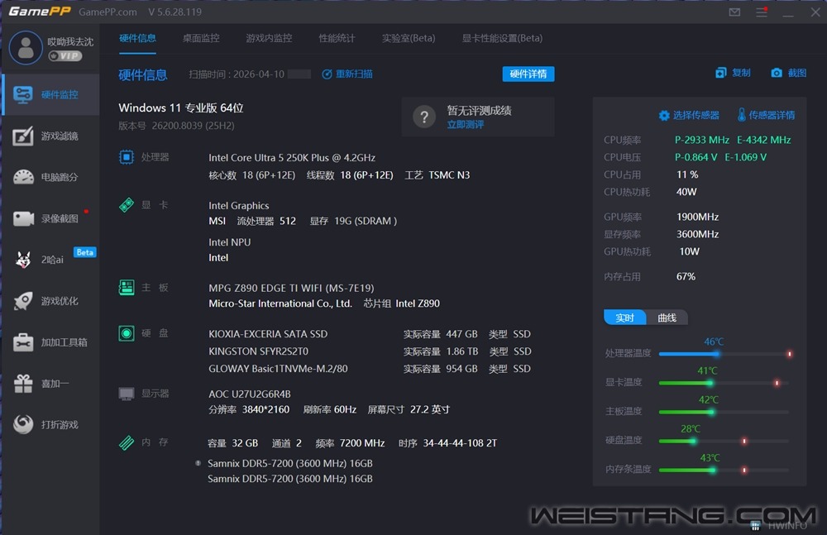Toggle temperature view to 曲线 curve
Viewport: 827px width, 535px height.
(667, 318)
